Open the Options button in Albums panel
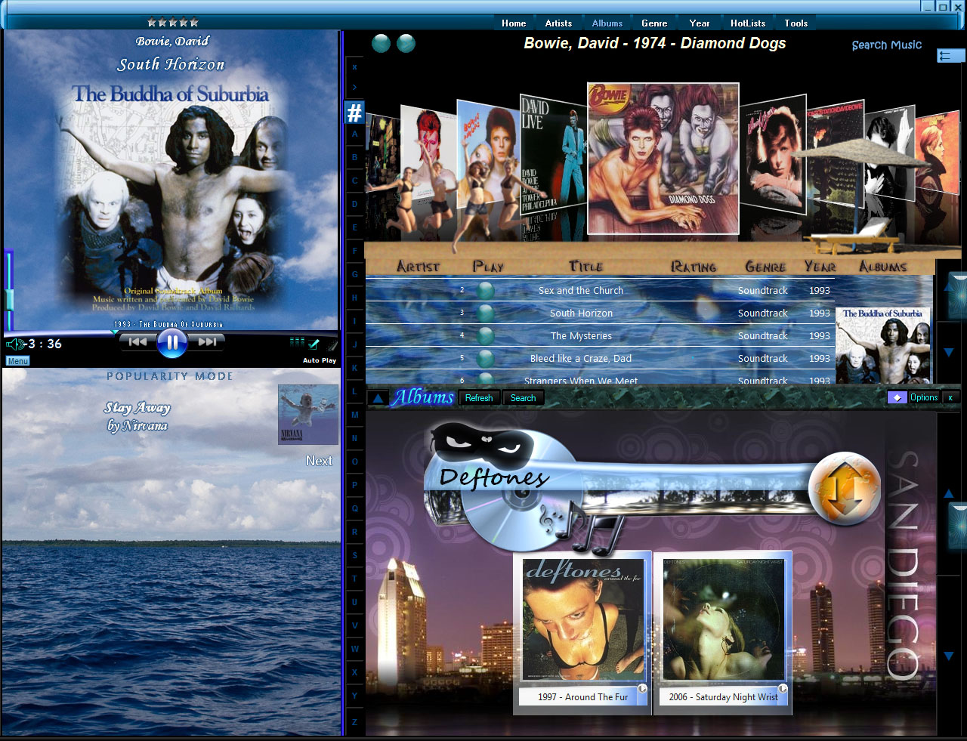Screen dimensions: 967x741 tap(923, 397)
